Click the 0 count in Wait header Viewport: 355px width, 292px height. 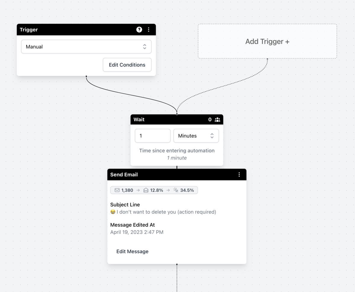coord(210,120)
